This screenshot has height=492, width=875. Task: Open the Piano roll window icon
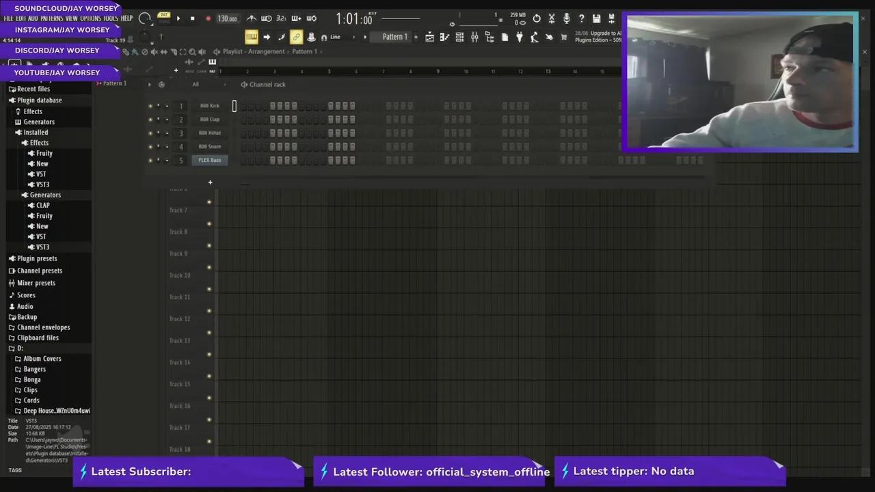444,37
